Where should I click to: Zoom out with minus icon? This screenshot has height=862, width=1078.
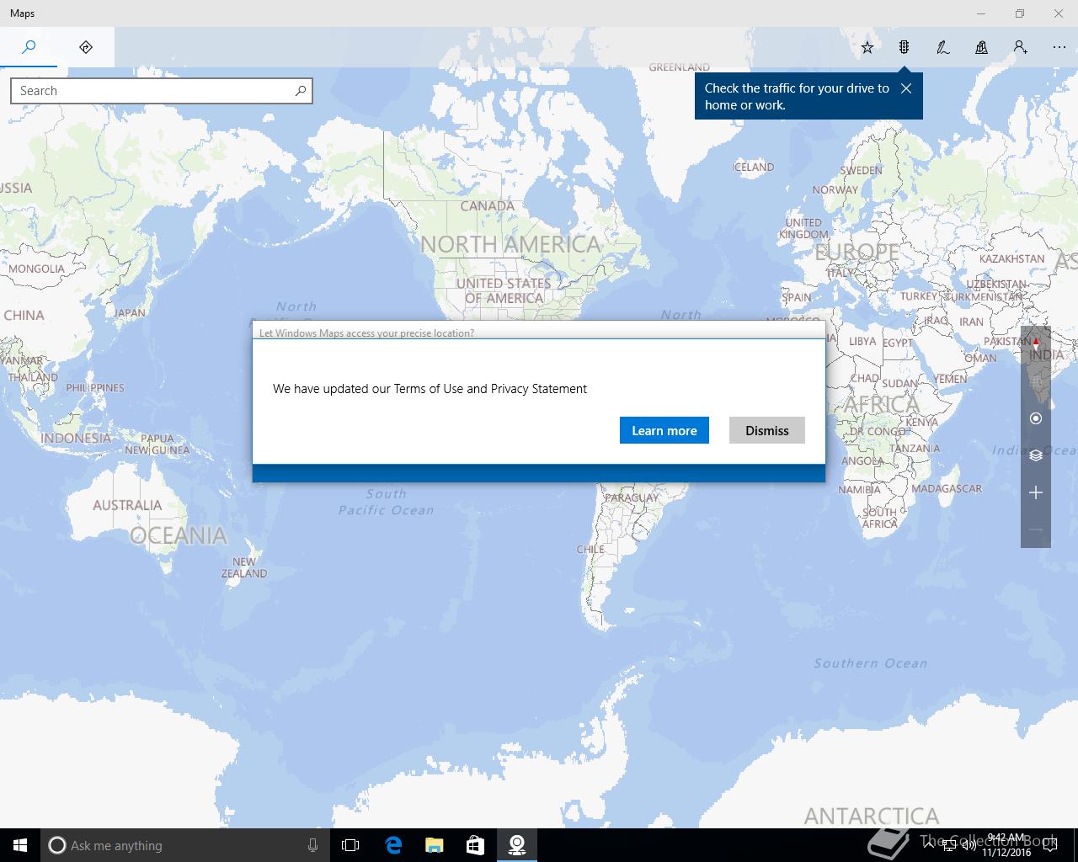[x=1036, y=529]
